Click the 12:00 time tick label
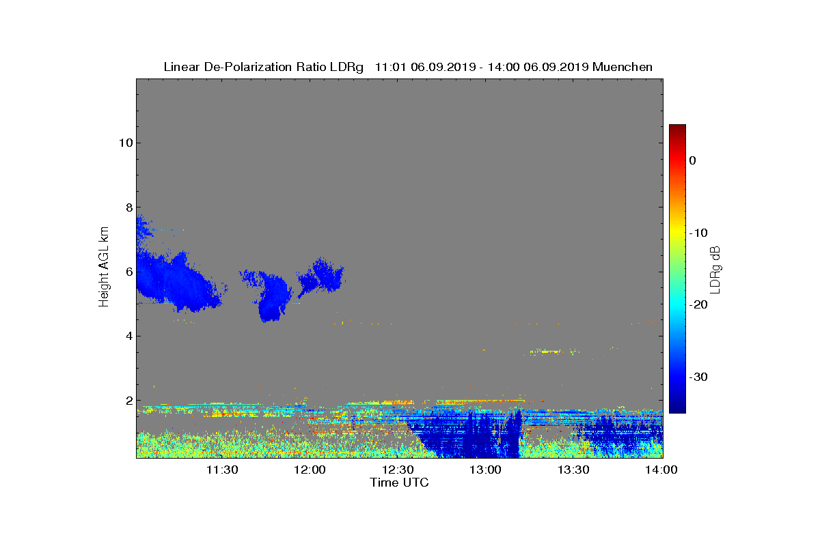Image resolution: width=820 pixels, height=546 pixels. 310,470
